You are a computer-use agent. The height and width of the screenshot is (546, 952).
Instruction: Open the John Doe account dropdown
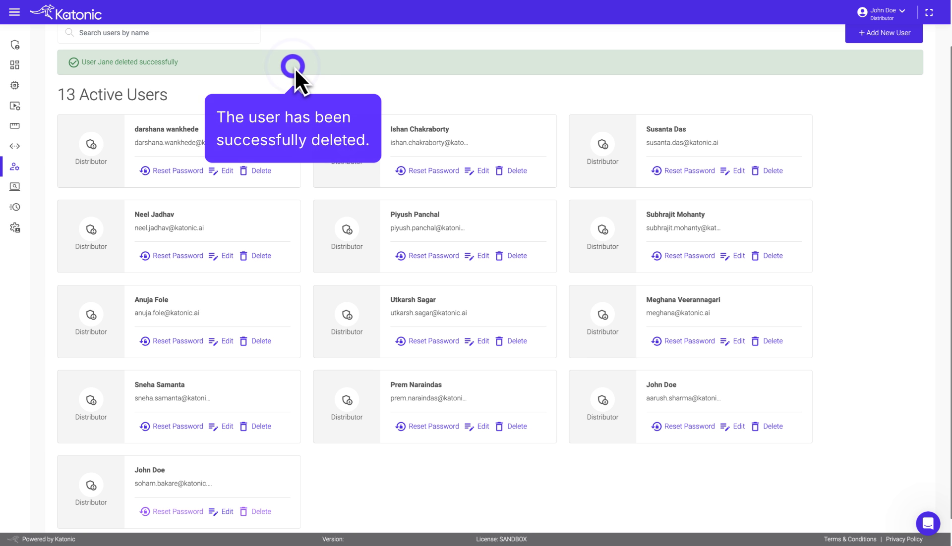[882, 12]
